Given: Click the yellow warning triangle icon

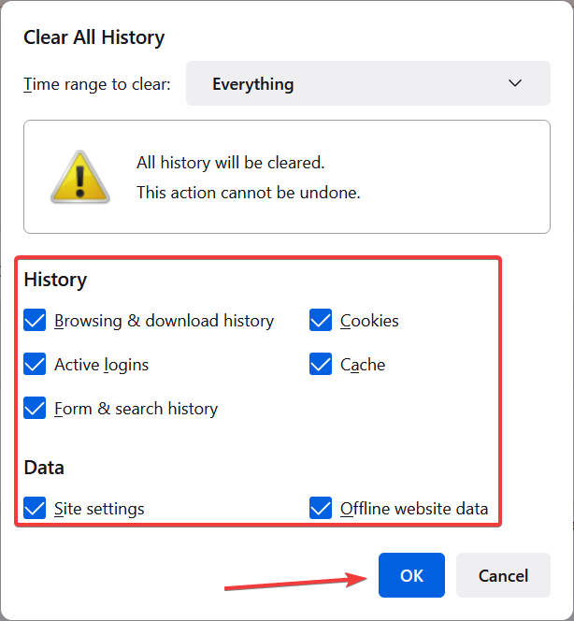Looking at the screenshot, I should click(x=80, y=178).
